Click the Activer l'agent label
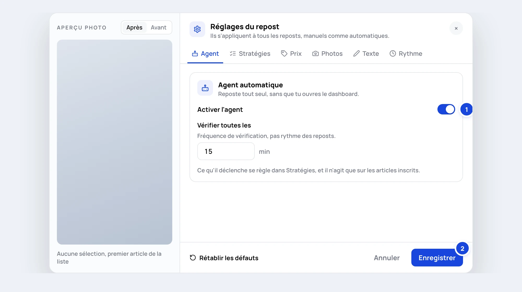522x292 pixels. click(220, 110)
